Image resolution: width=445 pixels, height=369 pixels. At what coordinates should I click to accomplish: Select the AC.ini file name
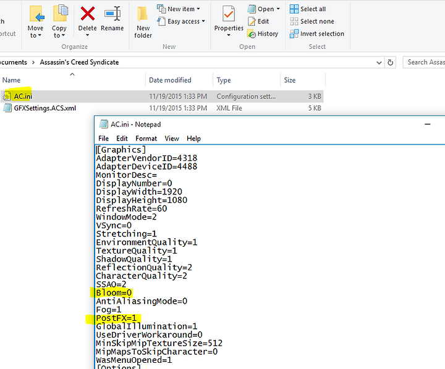coord(23,96)
